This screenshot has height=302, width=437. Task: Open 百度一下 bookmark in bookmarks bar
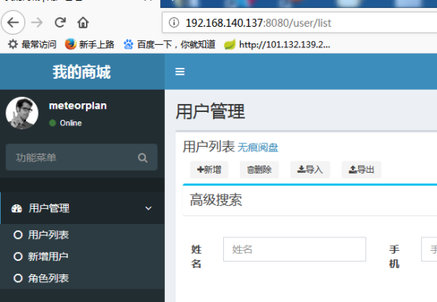(x=169, y=44)
